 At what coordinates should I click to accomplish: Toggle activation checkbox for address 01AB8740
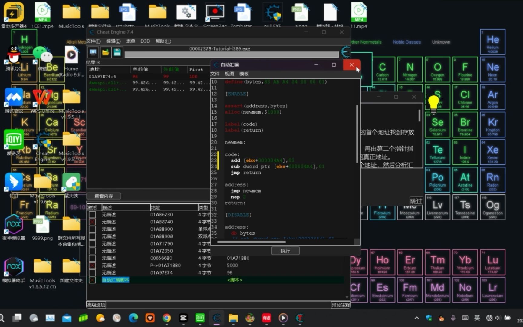click(92, 222)
